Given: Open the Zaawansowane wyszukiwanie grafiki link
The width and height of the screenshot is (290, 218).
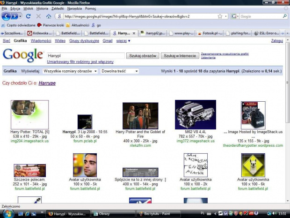Looking at the screenshot, I should 225,54.
